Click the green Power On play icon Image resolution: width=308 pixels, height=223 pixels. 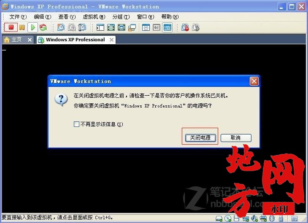point(33,27)
